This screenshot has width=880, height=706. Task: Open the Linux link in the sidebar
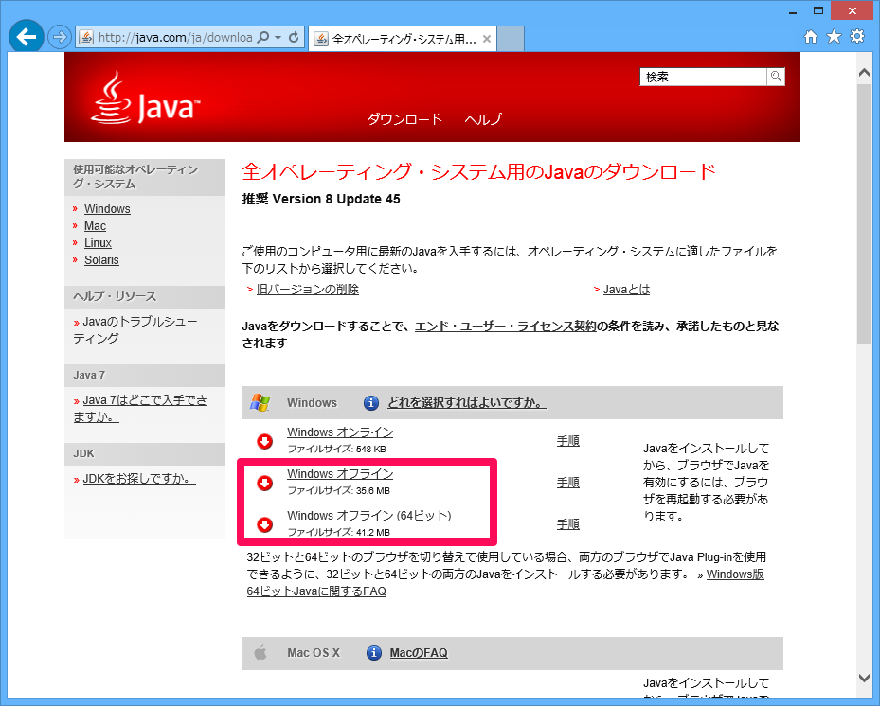click(x=98, y=243)
